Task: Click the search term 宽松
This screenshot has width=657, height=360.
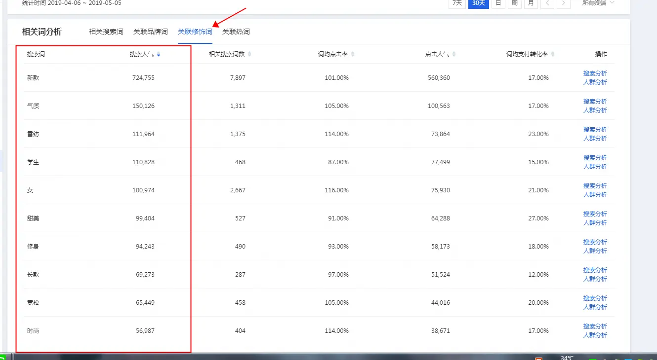Action: (33, 303)
